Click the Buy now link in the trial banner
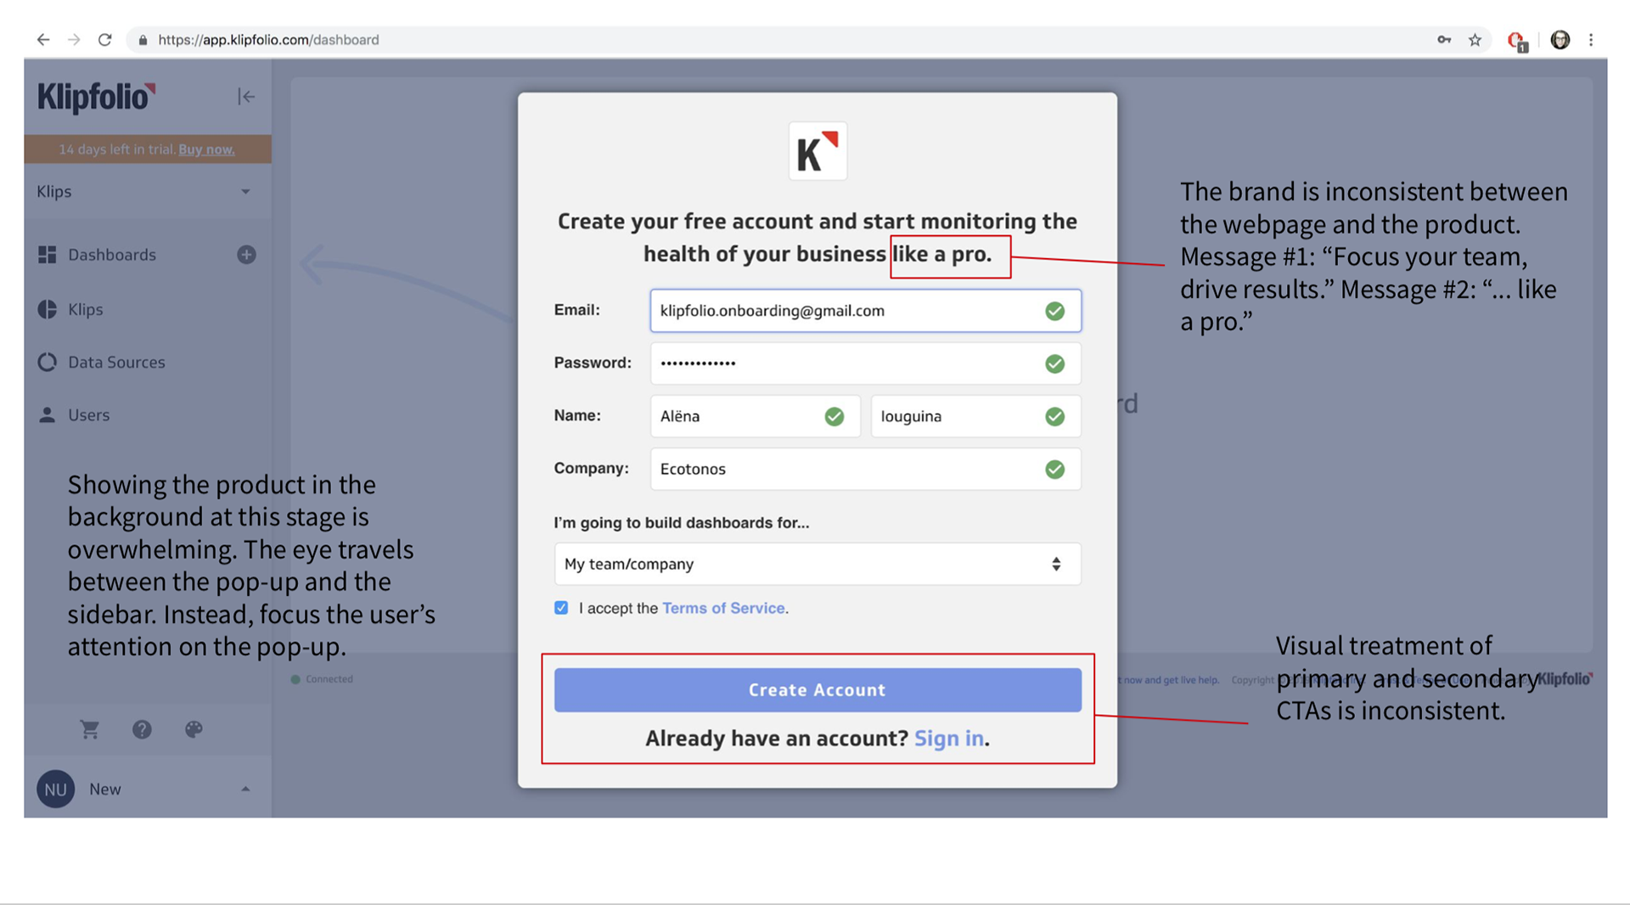The height and width of the screenshot is (905, 1630). 206,149
